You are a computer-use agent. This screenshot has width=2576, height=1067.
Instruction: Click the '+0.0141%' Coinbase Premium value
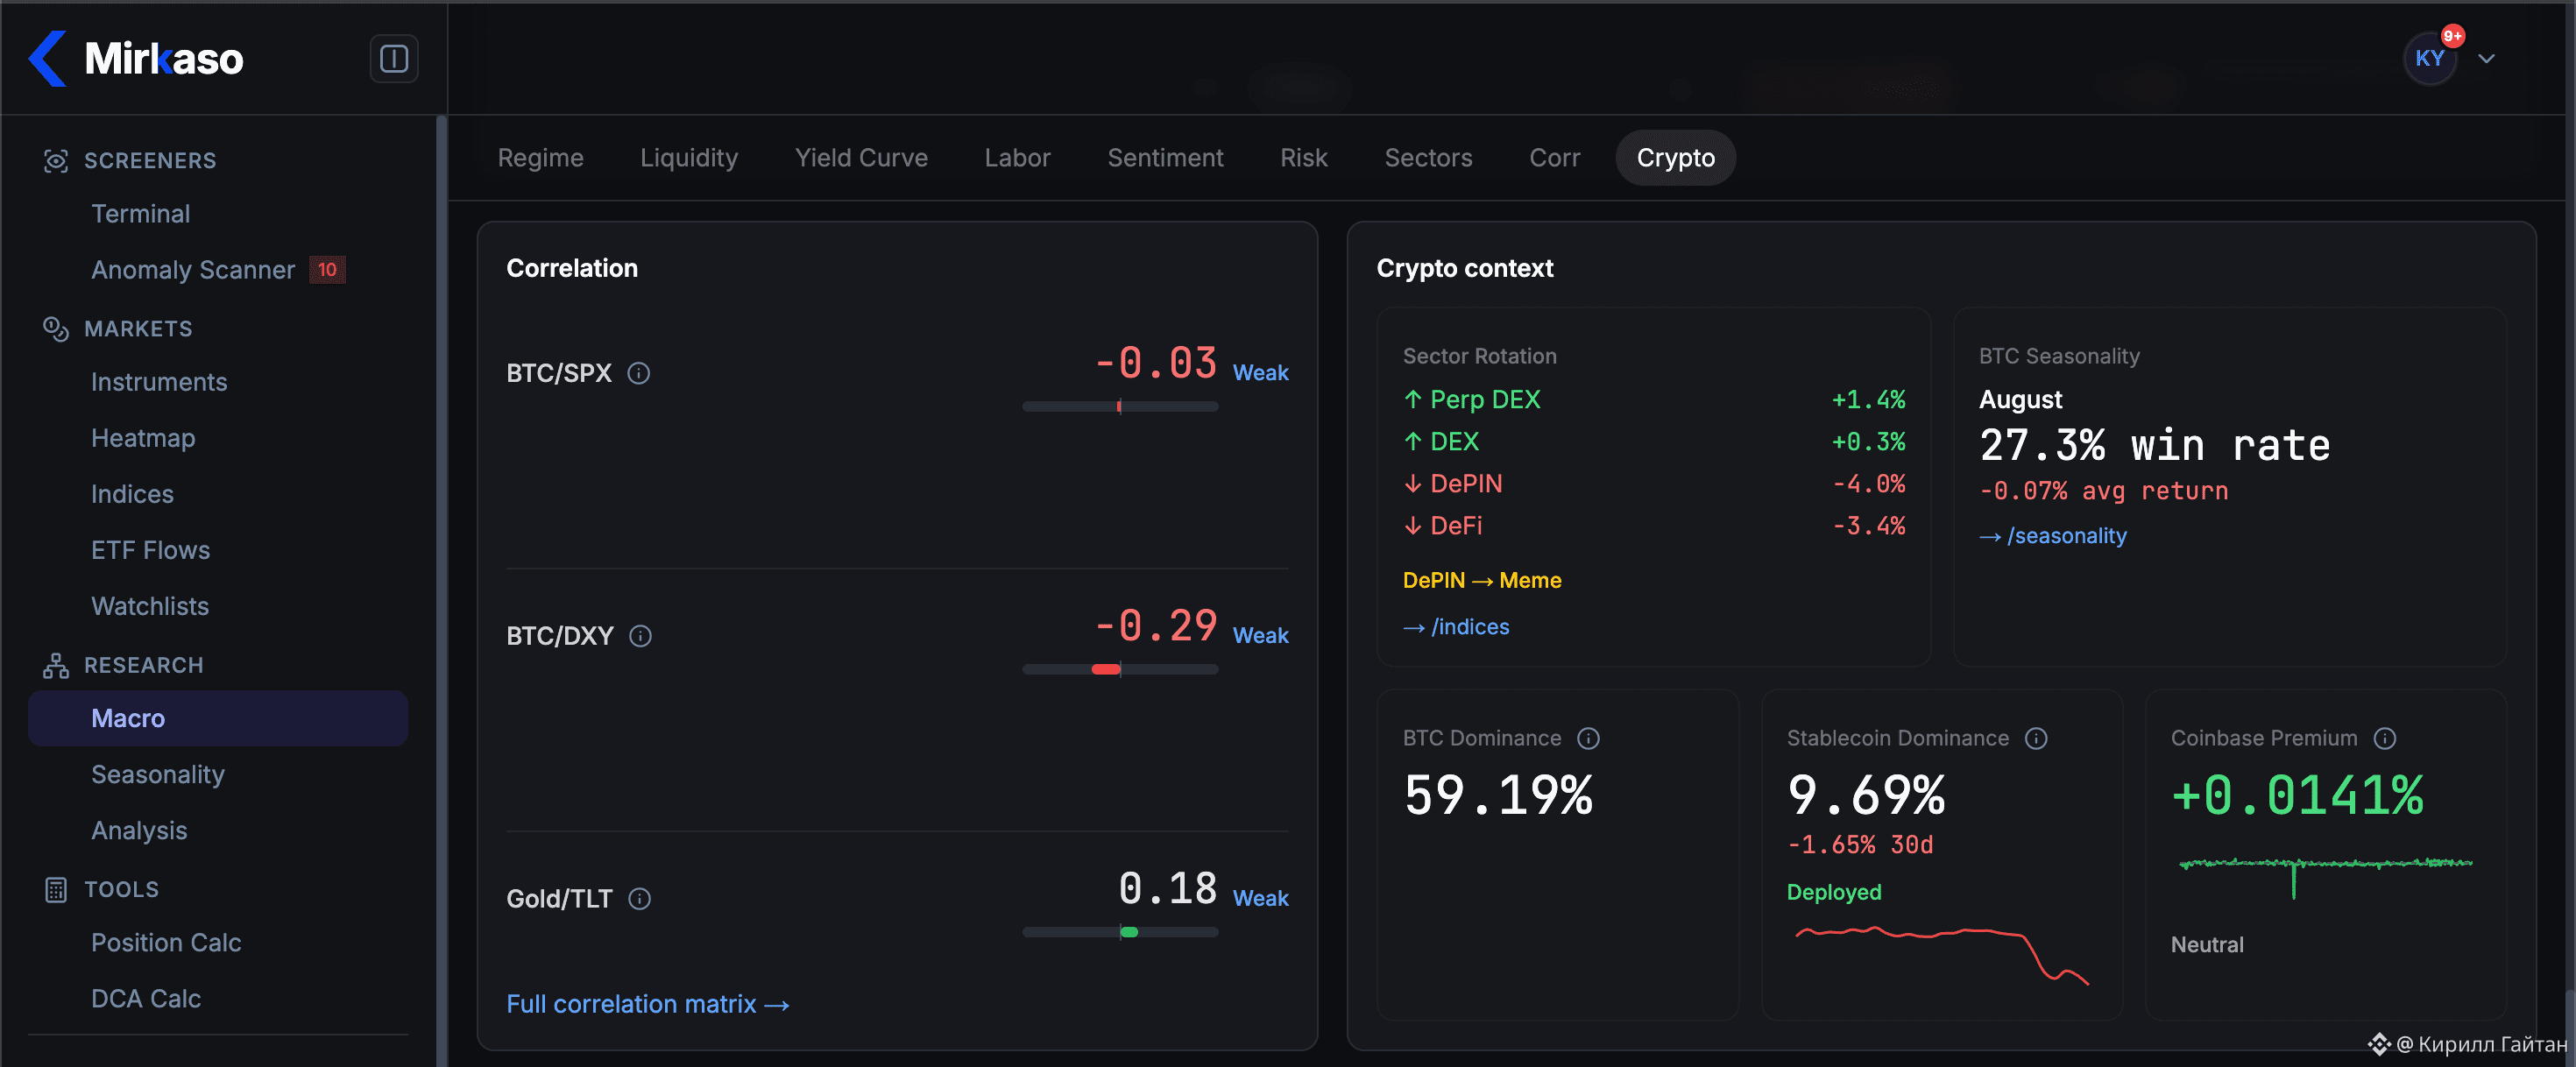coord(2298,795)
